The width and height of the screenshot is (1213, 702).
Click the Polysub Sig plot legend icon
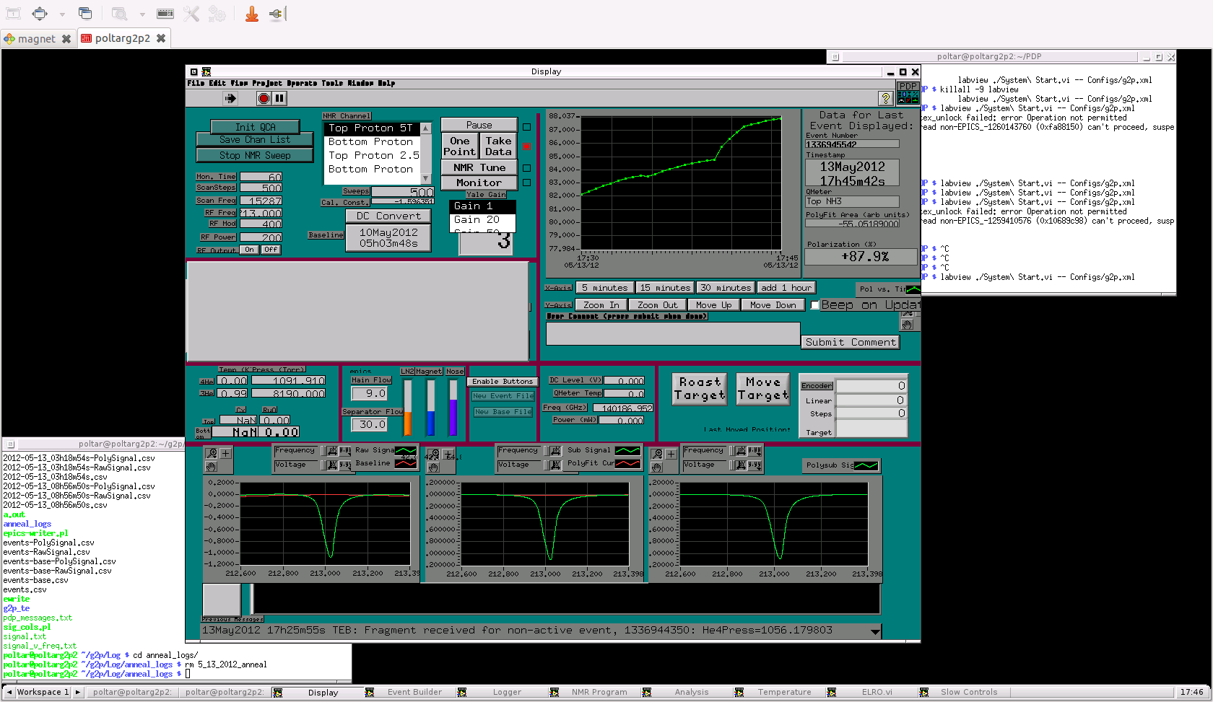[x=866, y=465]
